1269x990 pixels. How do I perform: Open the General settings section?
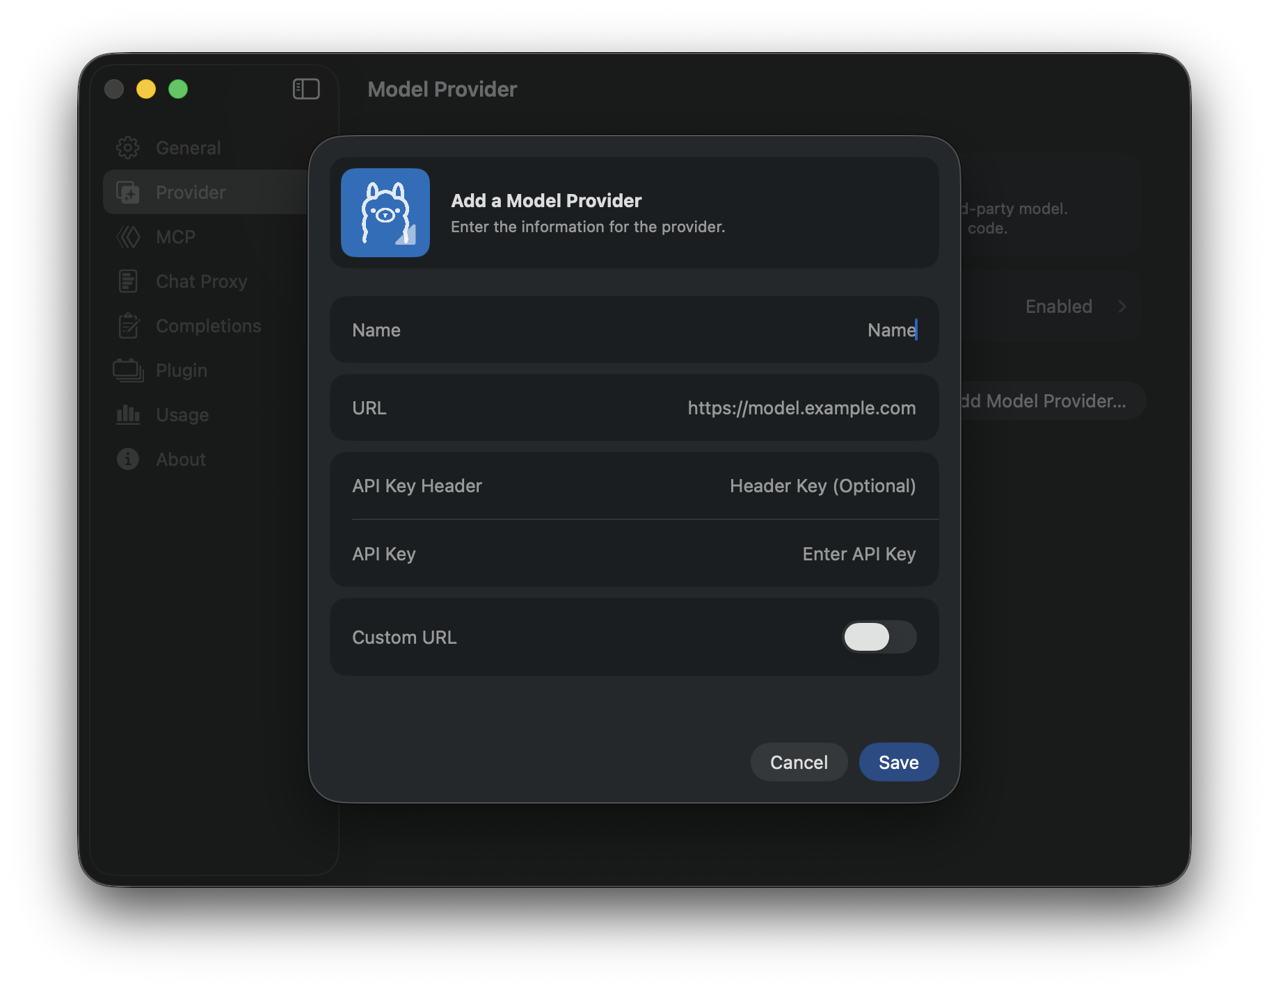[x=188, y=147]
